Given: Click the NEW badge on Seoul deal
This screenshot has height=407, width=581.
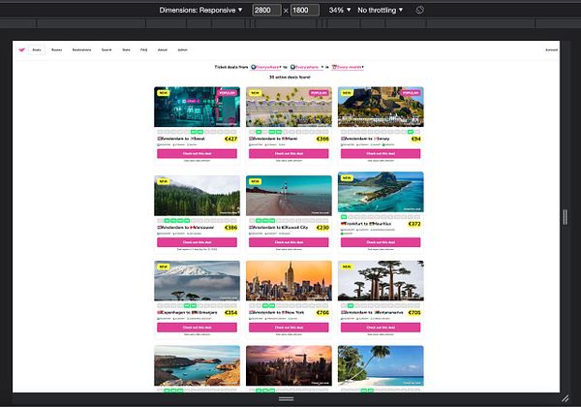Looking at the screenshot, I should (164, 93).
